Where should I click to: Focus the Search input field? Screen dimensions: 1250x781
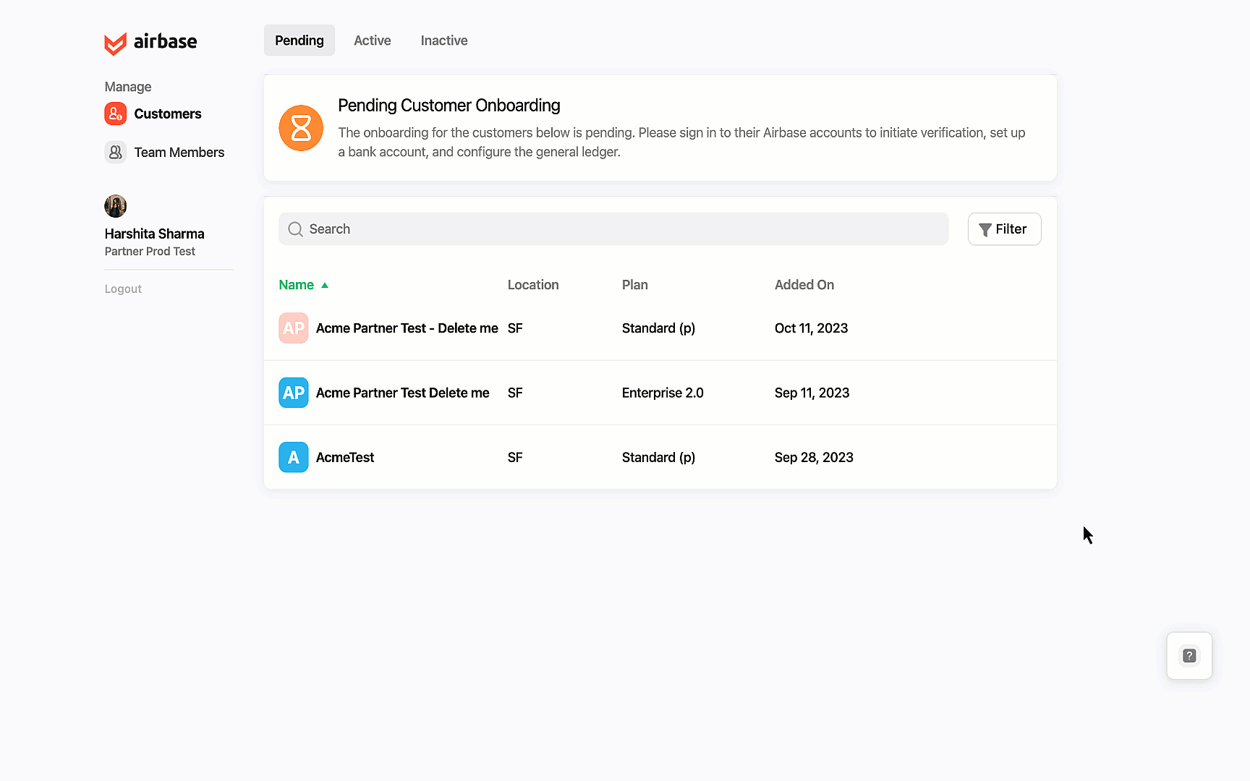tap(613, 229)
